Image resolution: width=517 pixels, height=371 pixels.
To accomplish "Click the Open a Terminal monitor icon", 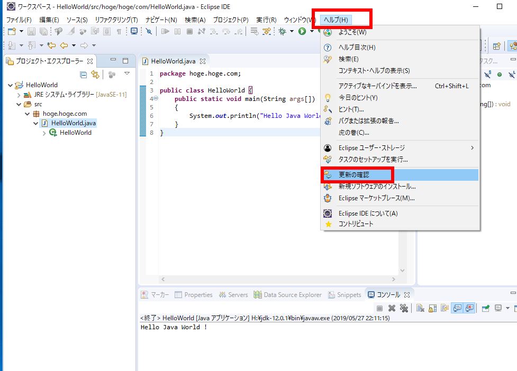I will coord(134,31).
